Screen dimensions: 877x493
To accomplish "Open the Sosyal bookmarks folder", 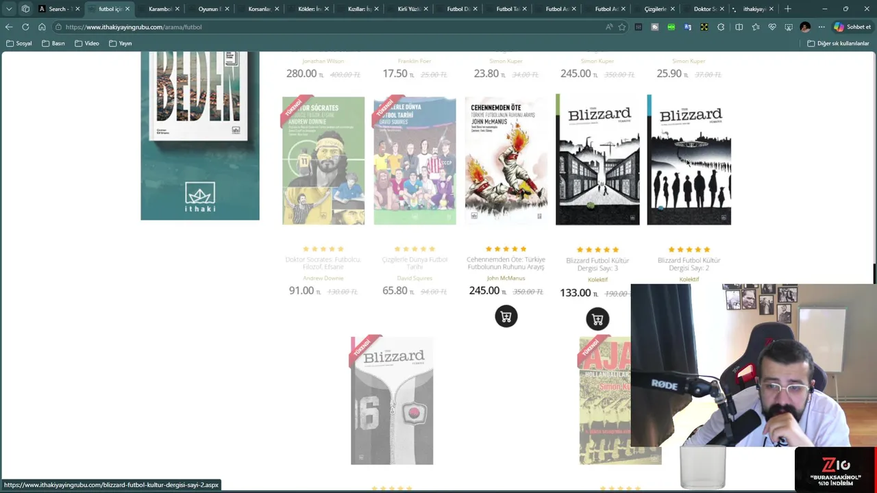I will click(x=18, y=43).
